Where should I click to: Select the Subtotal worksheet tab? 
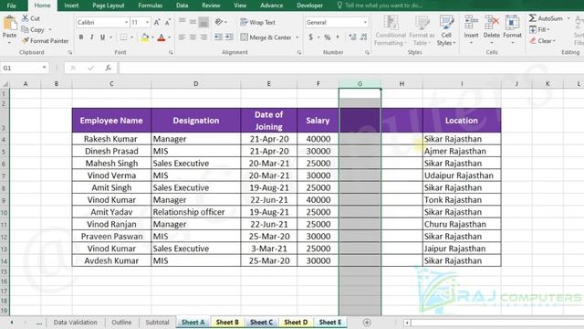[x=157, y=323]
